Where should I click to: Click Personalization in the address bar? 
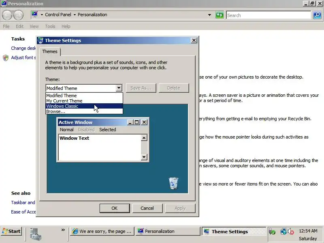click(92, 15)
